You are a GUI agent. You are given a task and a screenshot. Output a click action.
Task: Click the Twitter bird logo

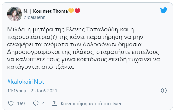pyautogui.click(x=163, y=11)
